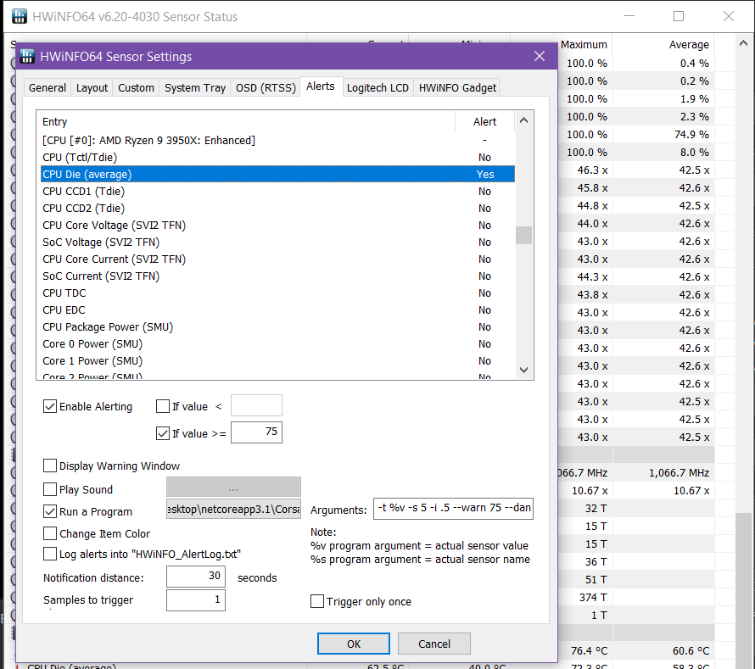Click the Average column header in Sensor Status
The height and width of the screenshot is (669, 755).
(x=689, y=45)
